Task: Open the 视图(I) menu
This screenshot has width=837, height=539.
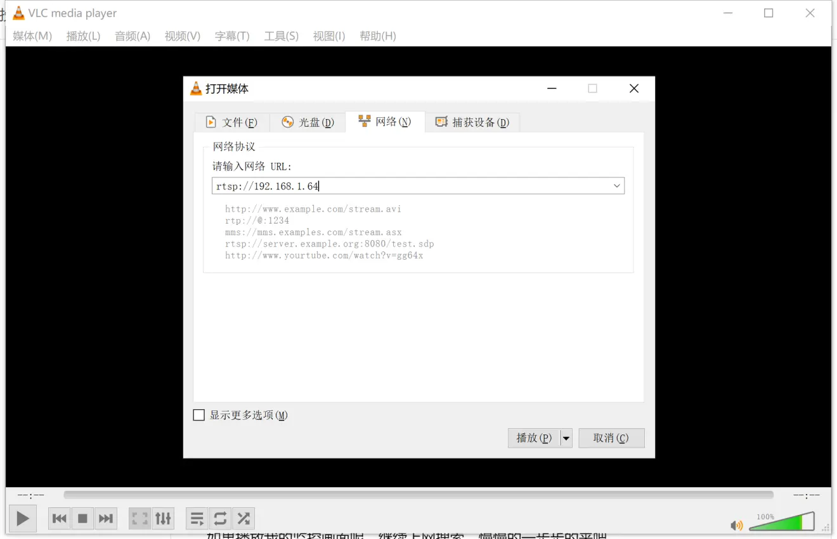Action: (x=329, y=36)
